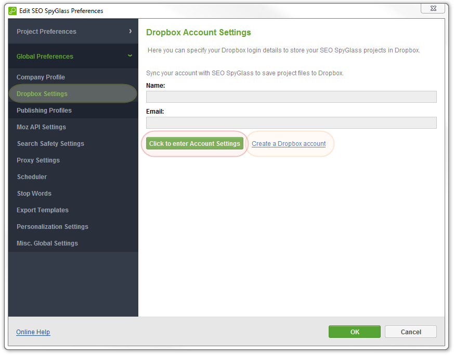Click the SEO SpyGlass title bar icon
The image size is (454, 355).
(x=12, y=11)
